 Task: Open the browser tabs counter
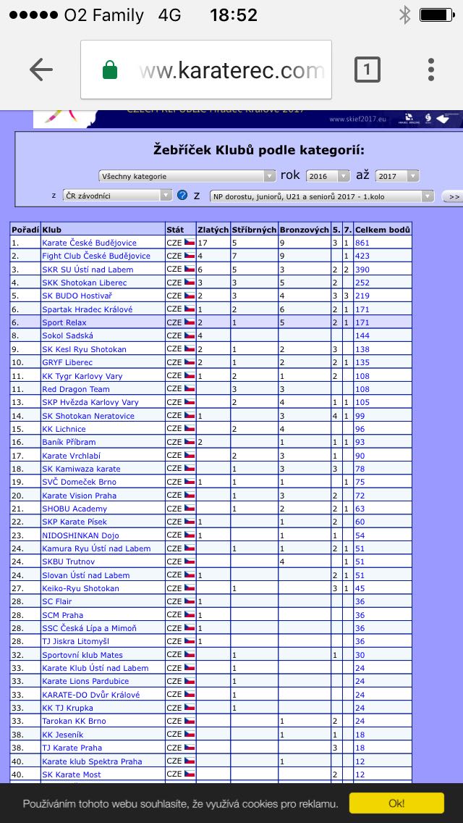point(367,70)
